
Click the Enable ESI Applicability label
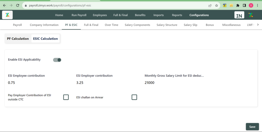pos(24,60)
